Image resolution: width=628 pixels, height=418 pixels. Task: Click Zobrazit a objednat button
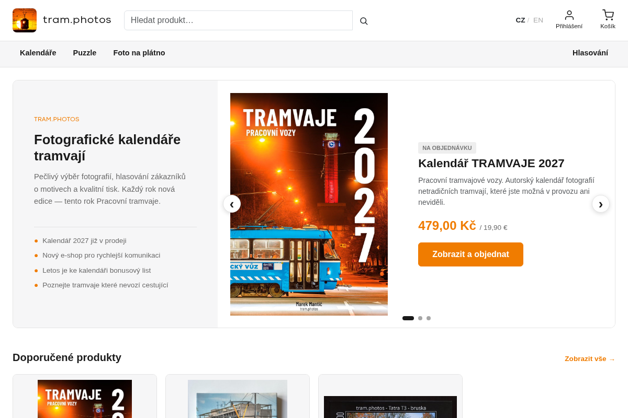tap(470, 254)
